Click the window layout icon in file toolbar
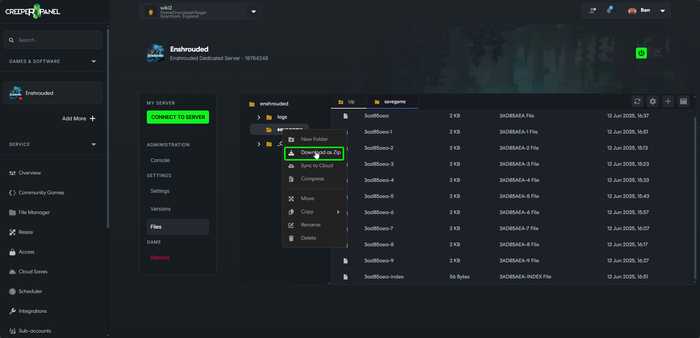Screen dimensions: 700x338 tap(684, 101)
